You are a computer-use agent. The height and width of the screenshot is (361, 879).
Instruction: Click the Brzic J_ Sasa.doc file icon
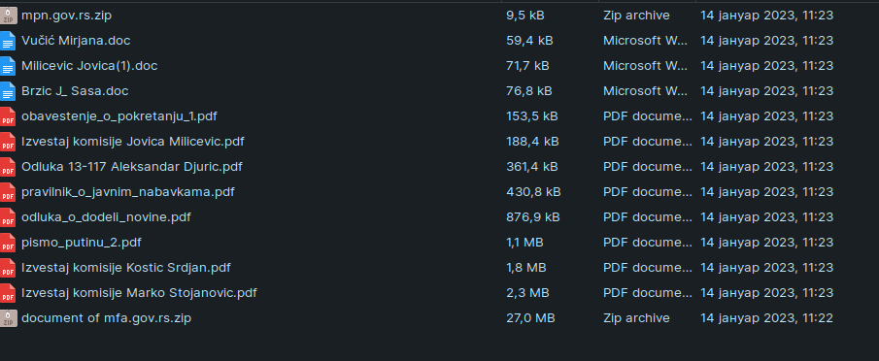pyautogui.click(x=8, y=90)
